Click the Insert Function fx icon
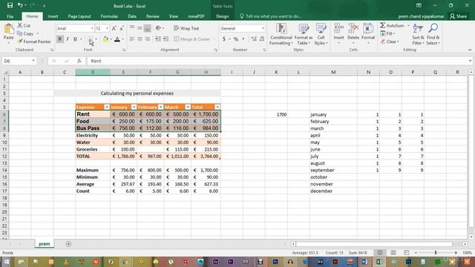 [x=79, y=61]
